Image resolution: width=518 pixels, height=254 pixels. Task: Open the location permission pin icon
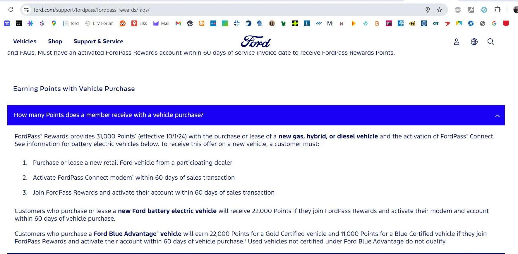(x=428, y=10)
